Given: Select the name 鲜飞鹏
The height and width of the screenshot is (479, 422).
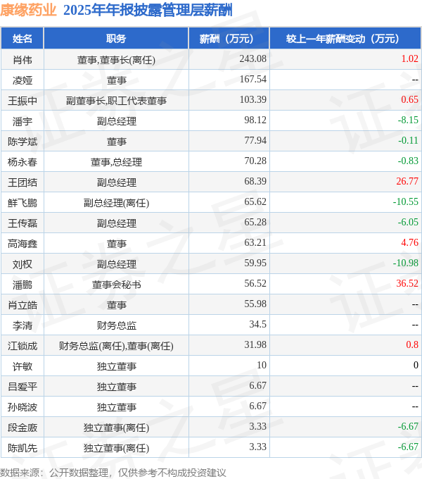Looking at the screenshot, I should [x=23, y=203].
